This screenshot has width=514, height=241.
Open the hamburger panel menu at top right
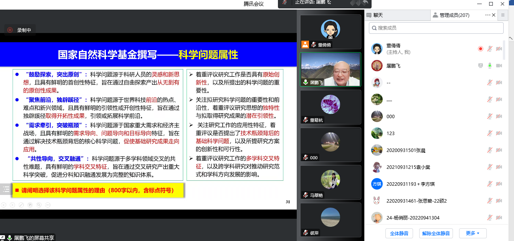click(x=503, y=15)
